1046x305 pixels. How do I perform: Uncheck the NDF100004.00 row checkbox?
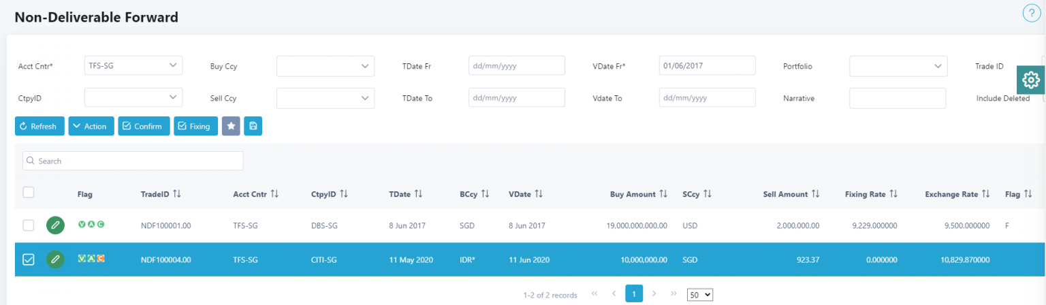tap(29, 259)
